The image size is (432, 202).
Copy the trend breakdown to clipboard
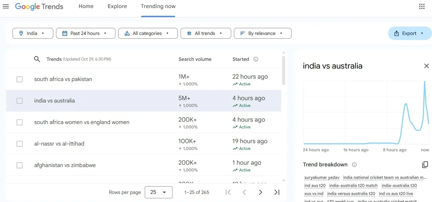[425, 165]
